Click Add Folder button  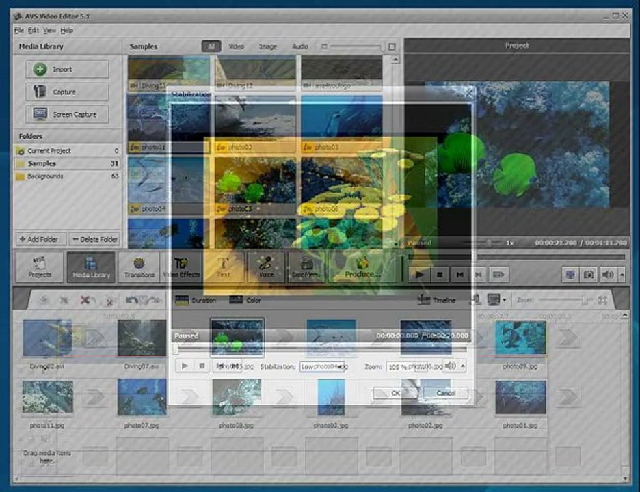[41, 239]
